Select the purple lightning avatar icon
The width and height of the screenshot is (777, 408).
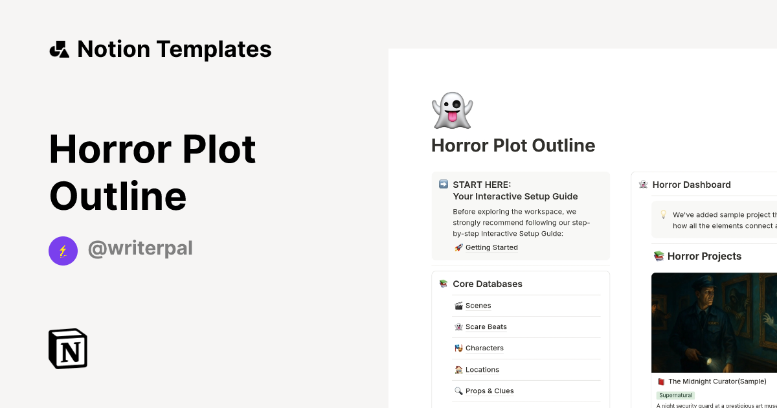coord(63,251)
